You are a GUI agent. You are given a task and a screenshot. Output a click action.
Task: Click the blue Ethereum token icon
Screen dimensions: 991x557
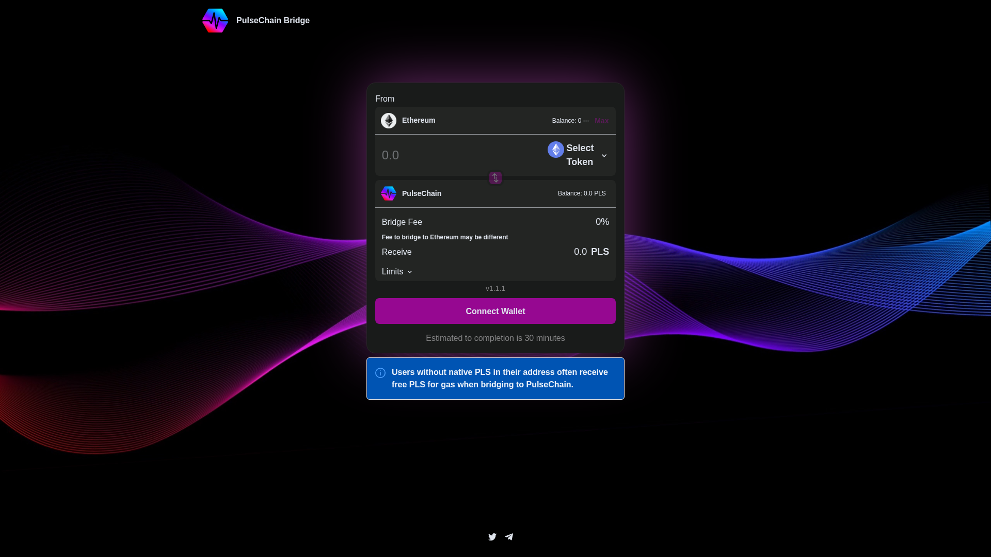pos(555,150)
